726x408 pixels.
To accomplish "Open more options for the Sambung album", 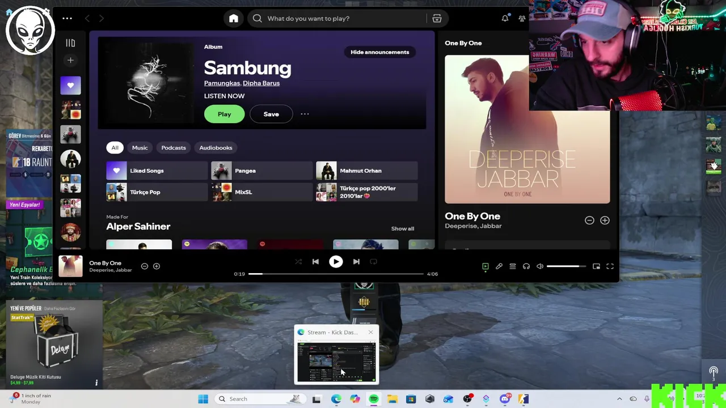I will click(x=305, y=114).
